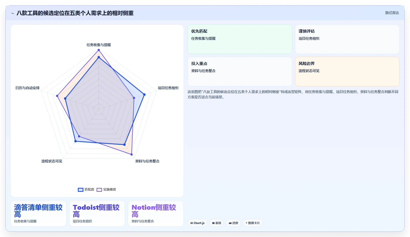410x237 pixels.
Task: Click the 路径雷达 label in the header
Action: click(x=392, y=13)
